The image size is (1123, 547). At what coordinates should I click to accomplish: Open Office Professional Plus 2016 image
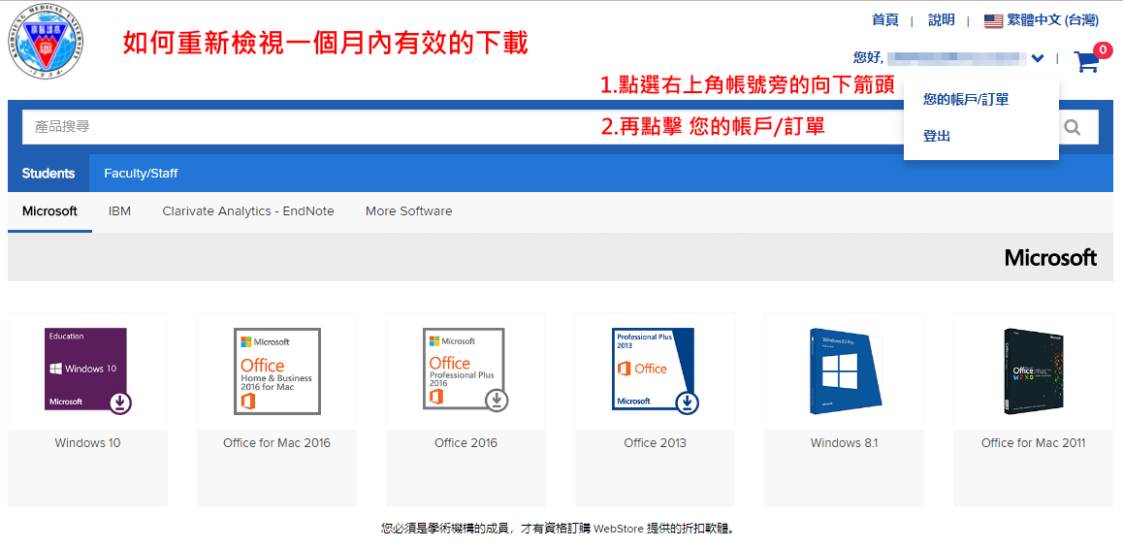(x=466, y=370)
